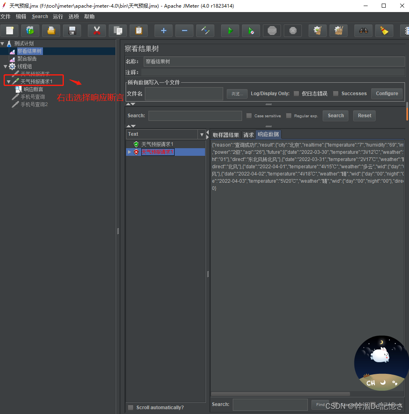This screenshot has height=414, width=409.
Task: Open the Search menu in menu bar
Action: tap(40, 16)
